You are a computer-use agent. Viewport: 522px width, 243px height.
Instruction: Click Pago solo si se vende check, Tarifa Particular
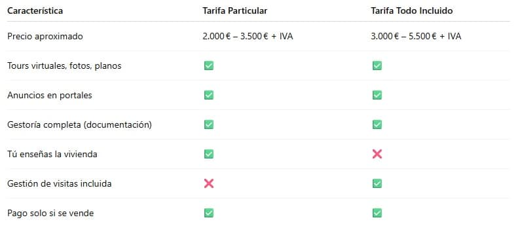pyautogui.click(x=209, y=213)
